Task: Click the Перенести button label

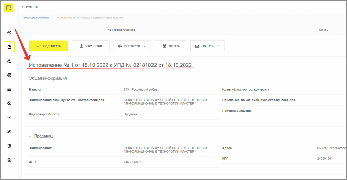Action: coord(132,46)
